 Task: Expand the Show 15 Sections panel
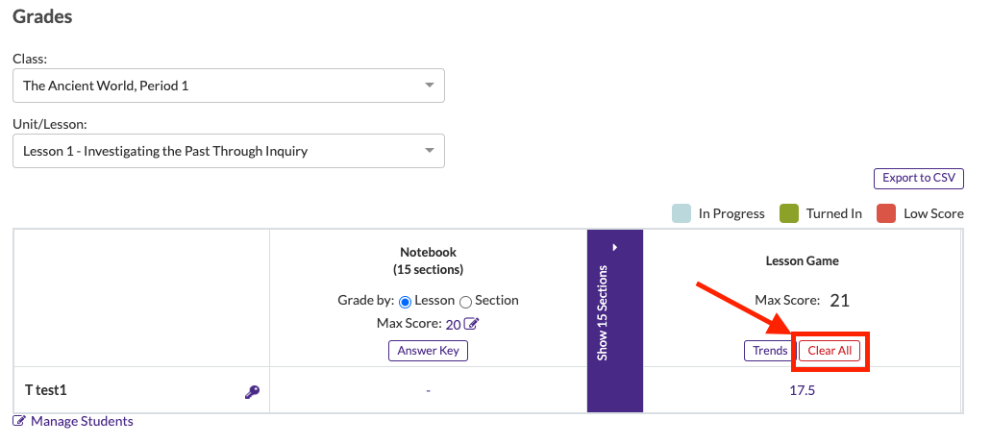[x=604, y=312]
